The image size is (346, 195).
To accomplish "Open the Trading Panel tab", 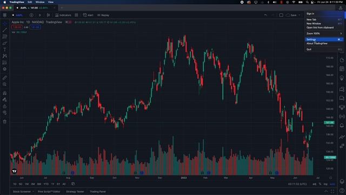I will 98,191.
